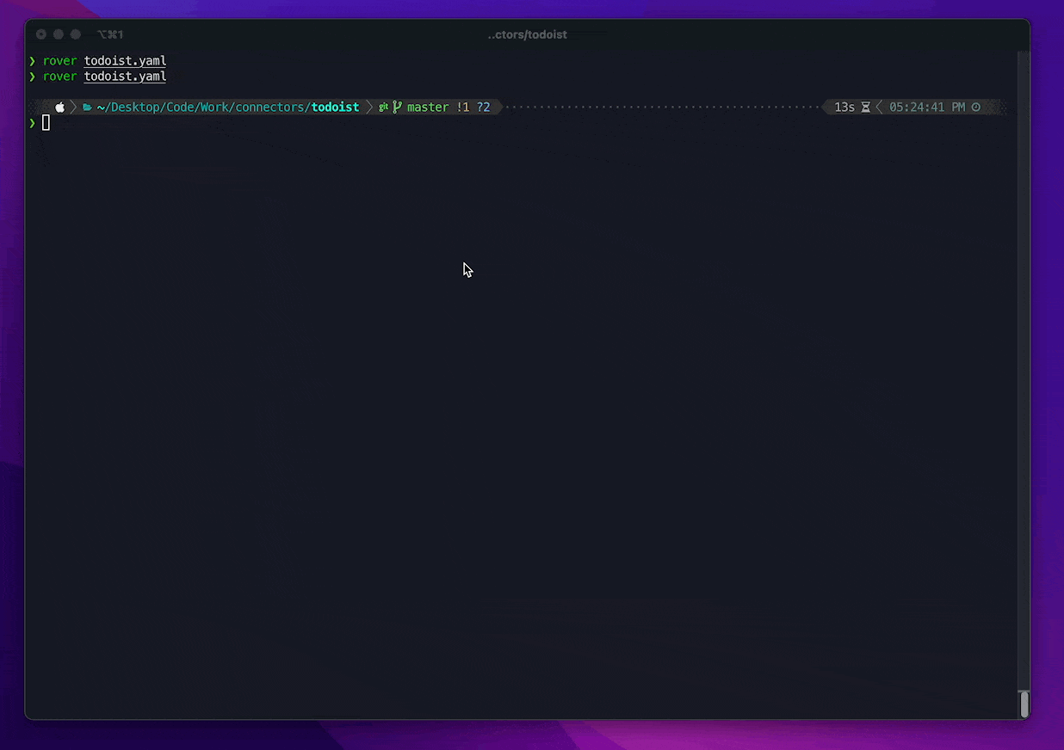Click the !1 modified files indicator
The width and height of the screenshot is (1064, 750).
pyautogui.click(x=463, y=108)
